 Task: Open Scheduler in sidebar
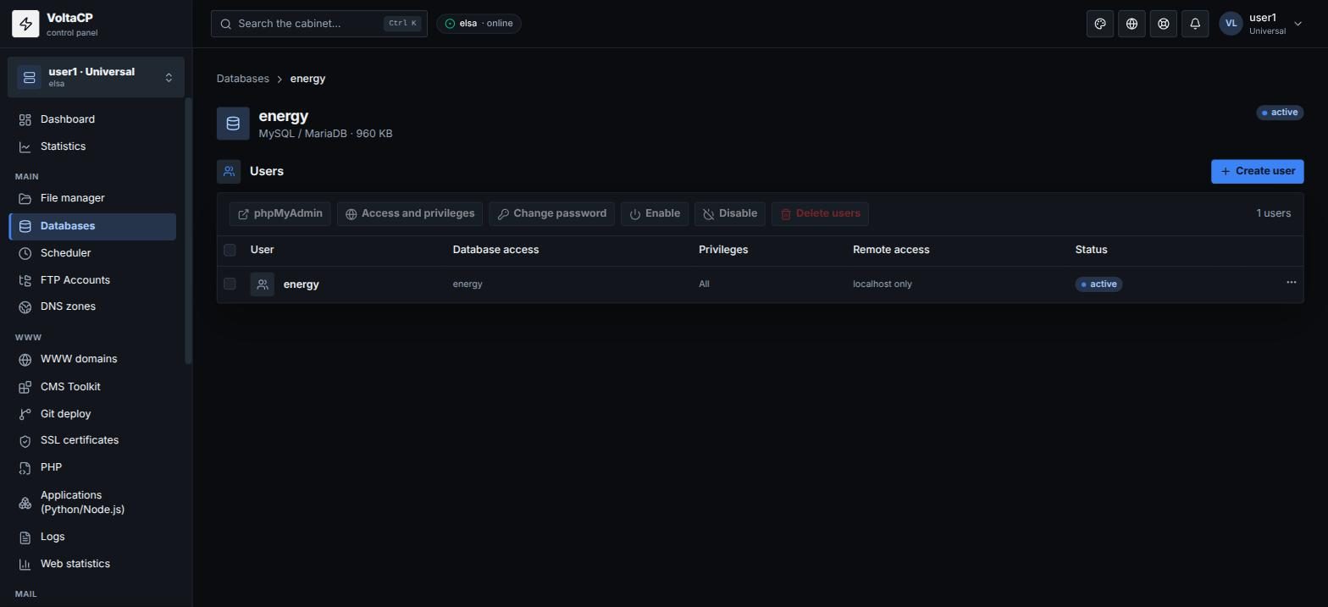92,253
